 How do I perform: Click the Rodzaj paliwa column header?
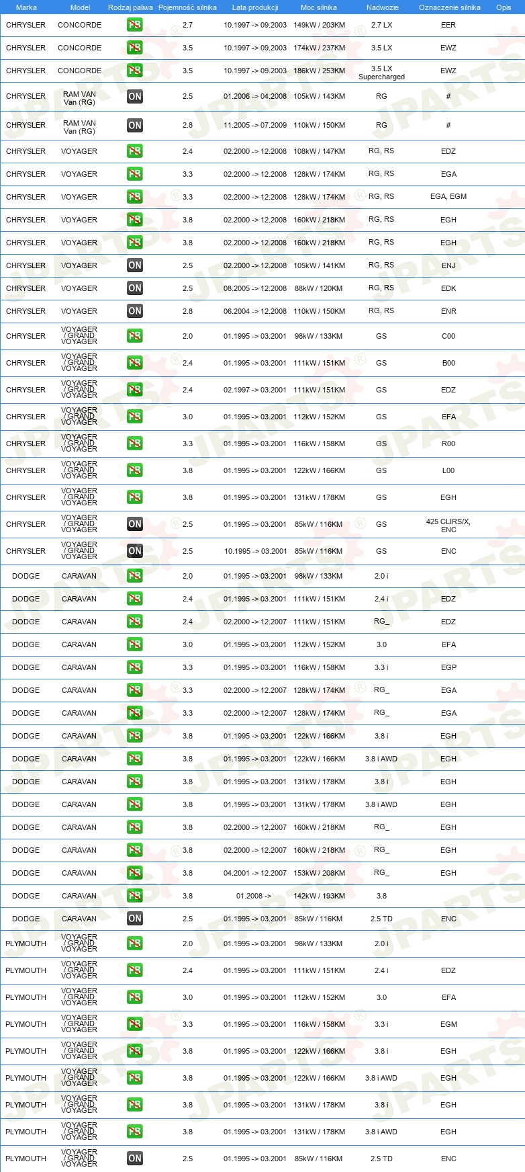(x=130, y=7)
